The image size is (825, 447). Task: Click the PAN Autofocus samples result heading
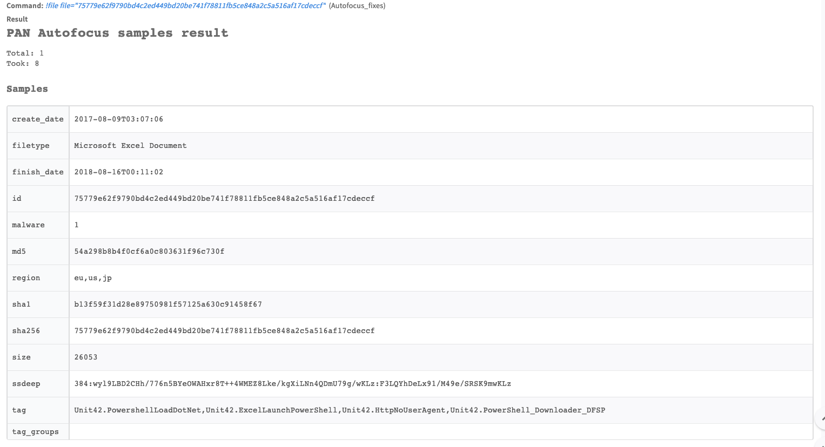coord(117,33)
